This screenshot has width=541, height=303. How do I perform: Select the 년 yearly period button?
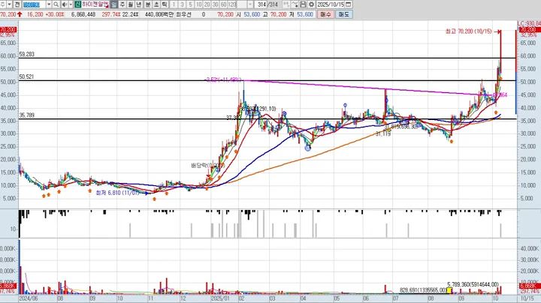click(x=139, y=4)
